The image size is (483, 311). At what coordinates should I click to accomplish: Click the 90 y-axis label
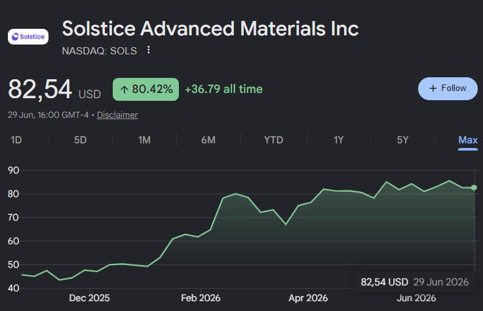coord(14,170)
